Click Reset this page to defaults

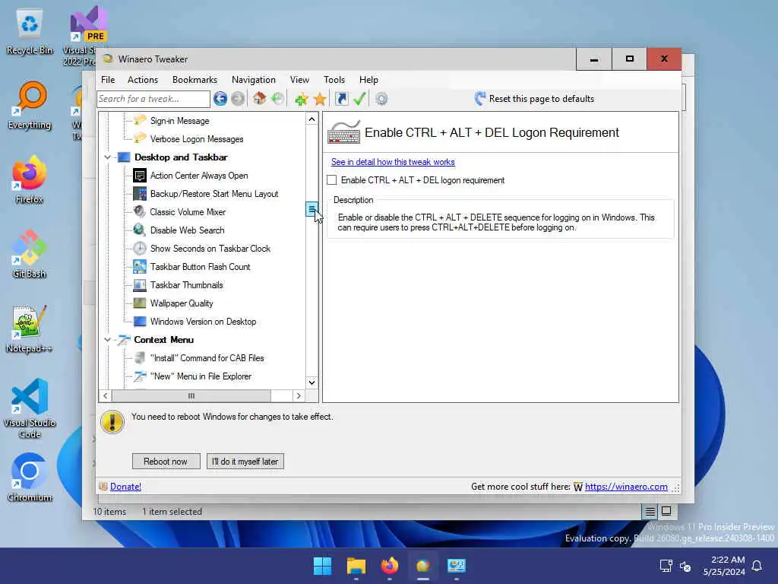pos(541,99)
